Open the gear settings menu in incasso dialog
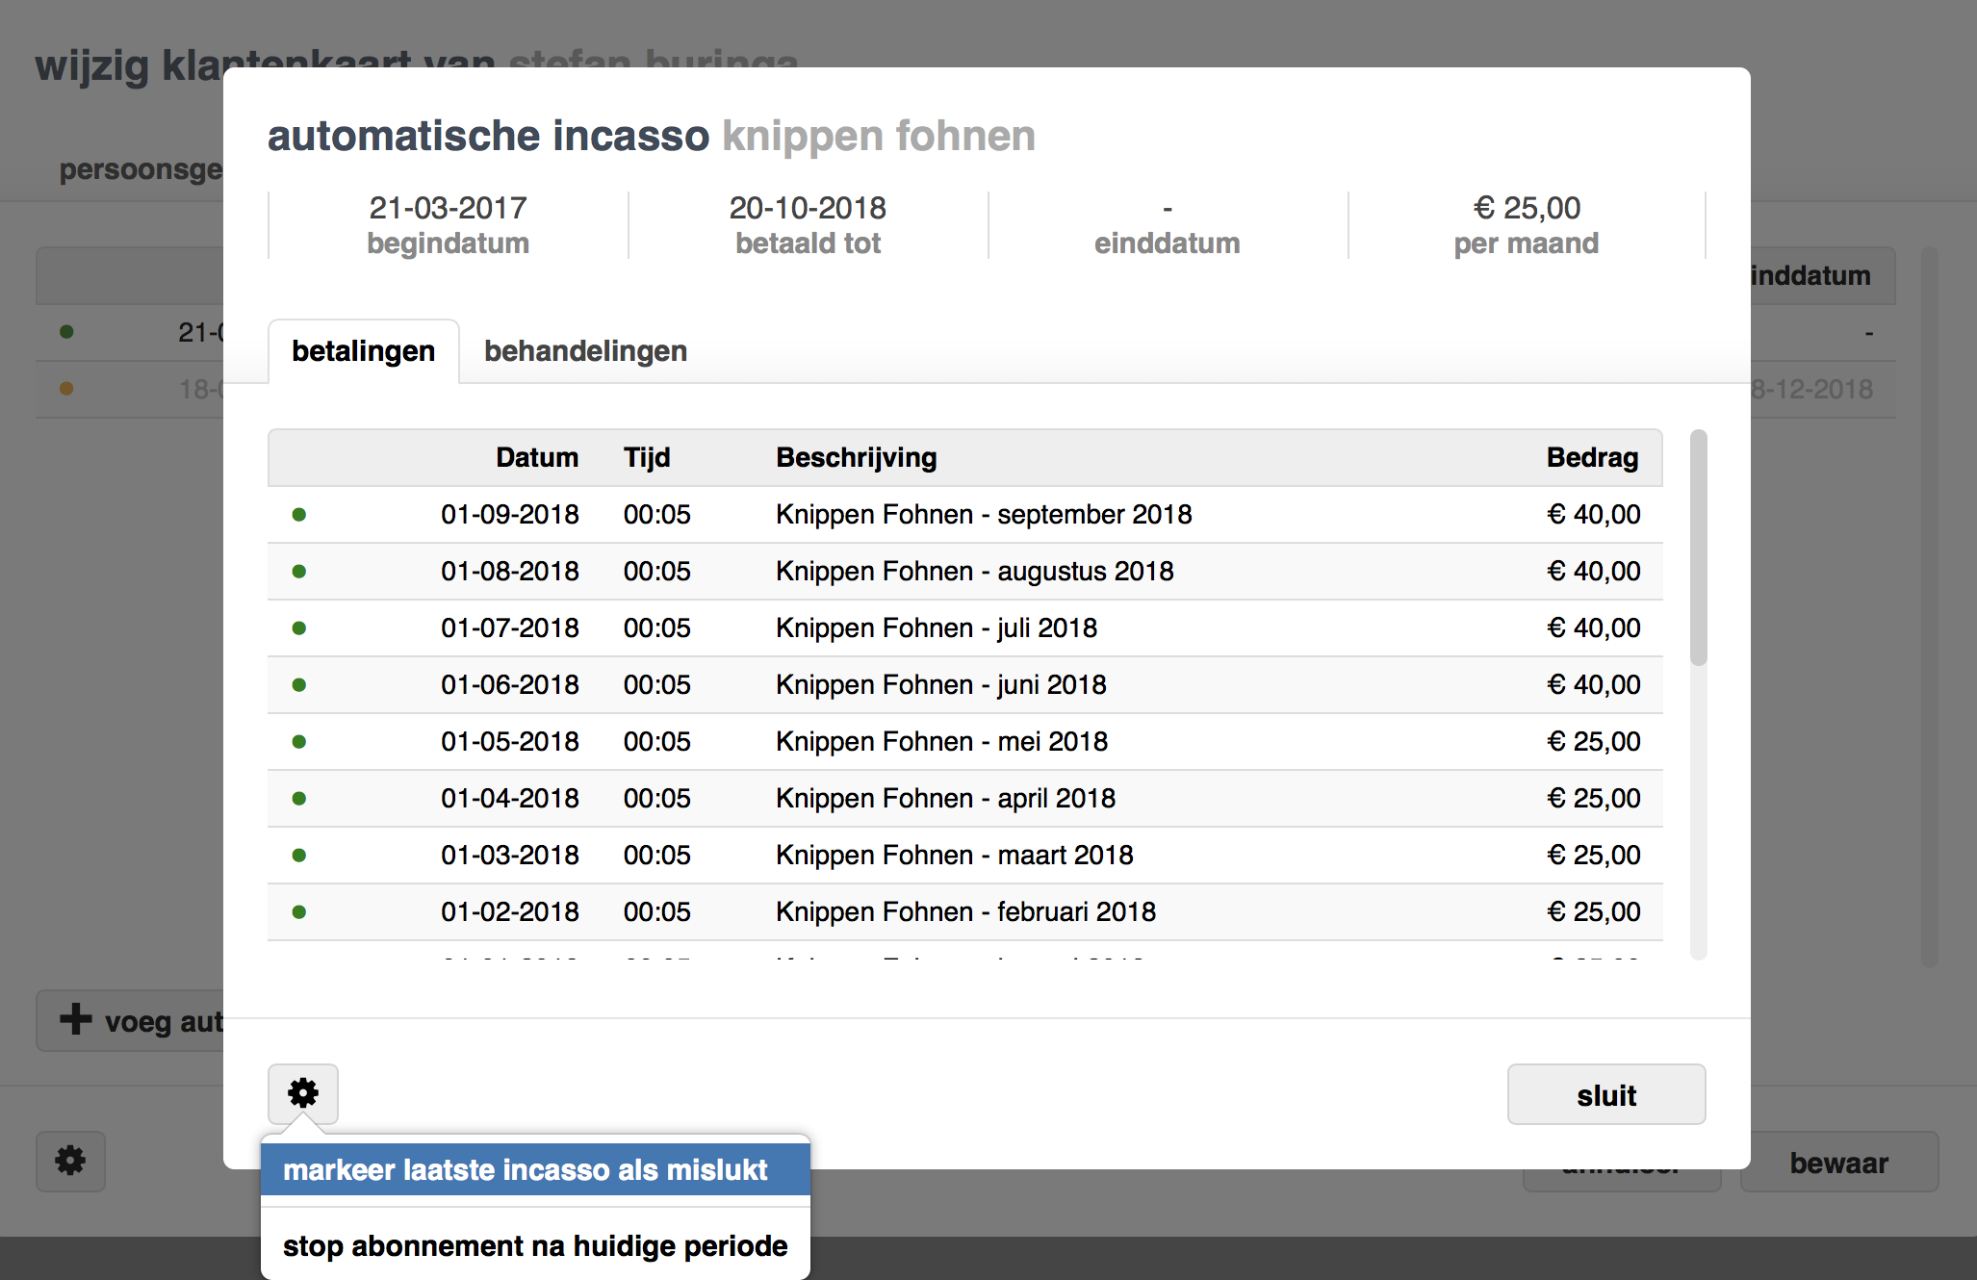 pyautogui.click(x=303, y=1093)
